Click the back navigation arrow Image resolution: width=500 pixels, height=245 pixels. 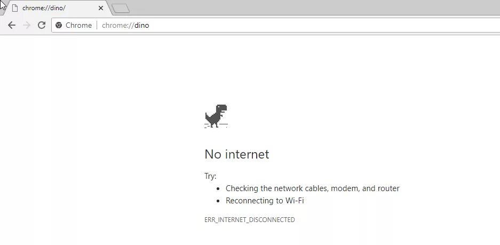pos(12,25)
